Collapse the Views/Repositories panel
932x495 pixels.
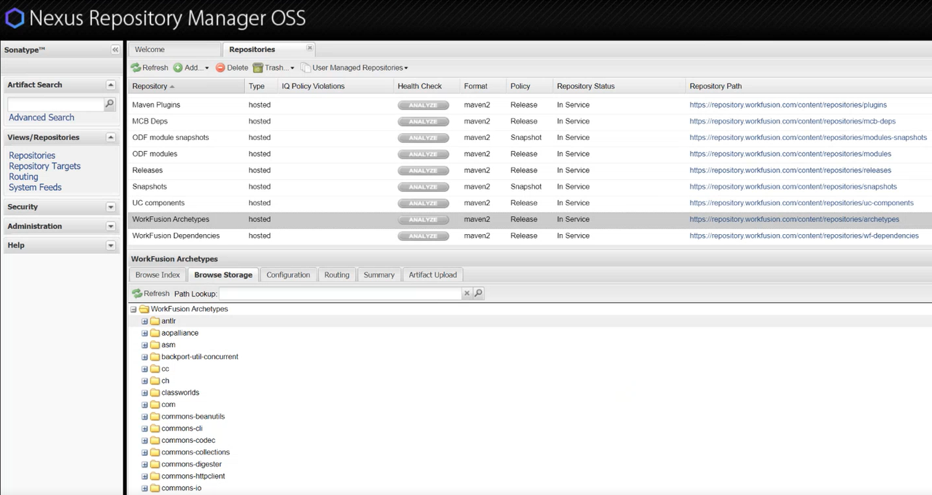[x=111, y=137]
